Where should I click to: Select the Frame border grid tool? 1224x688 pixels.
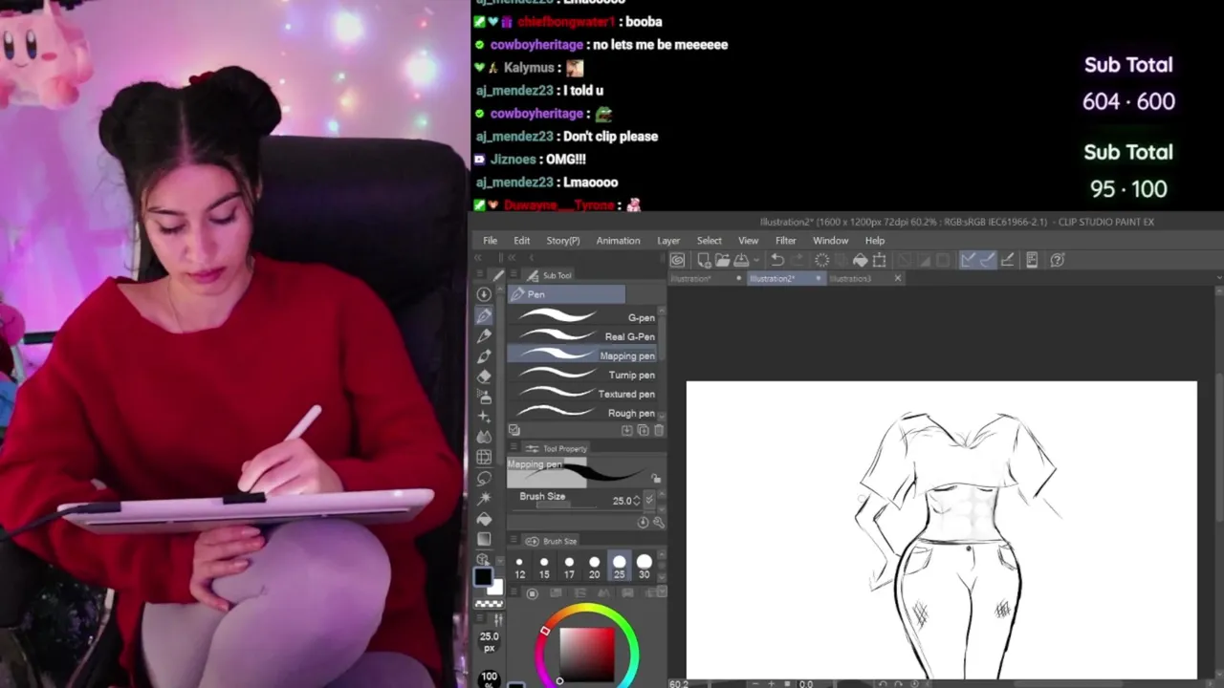[x=484, y=457]
